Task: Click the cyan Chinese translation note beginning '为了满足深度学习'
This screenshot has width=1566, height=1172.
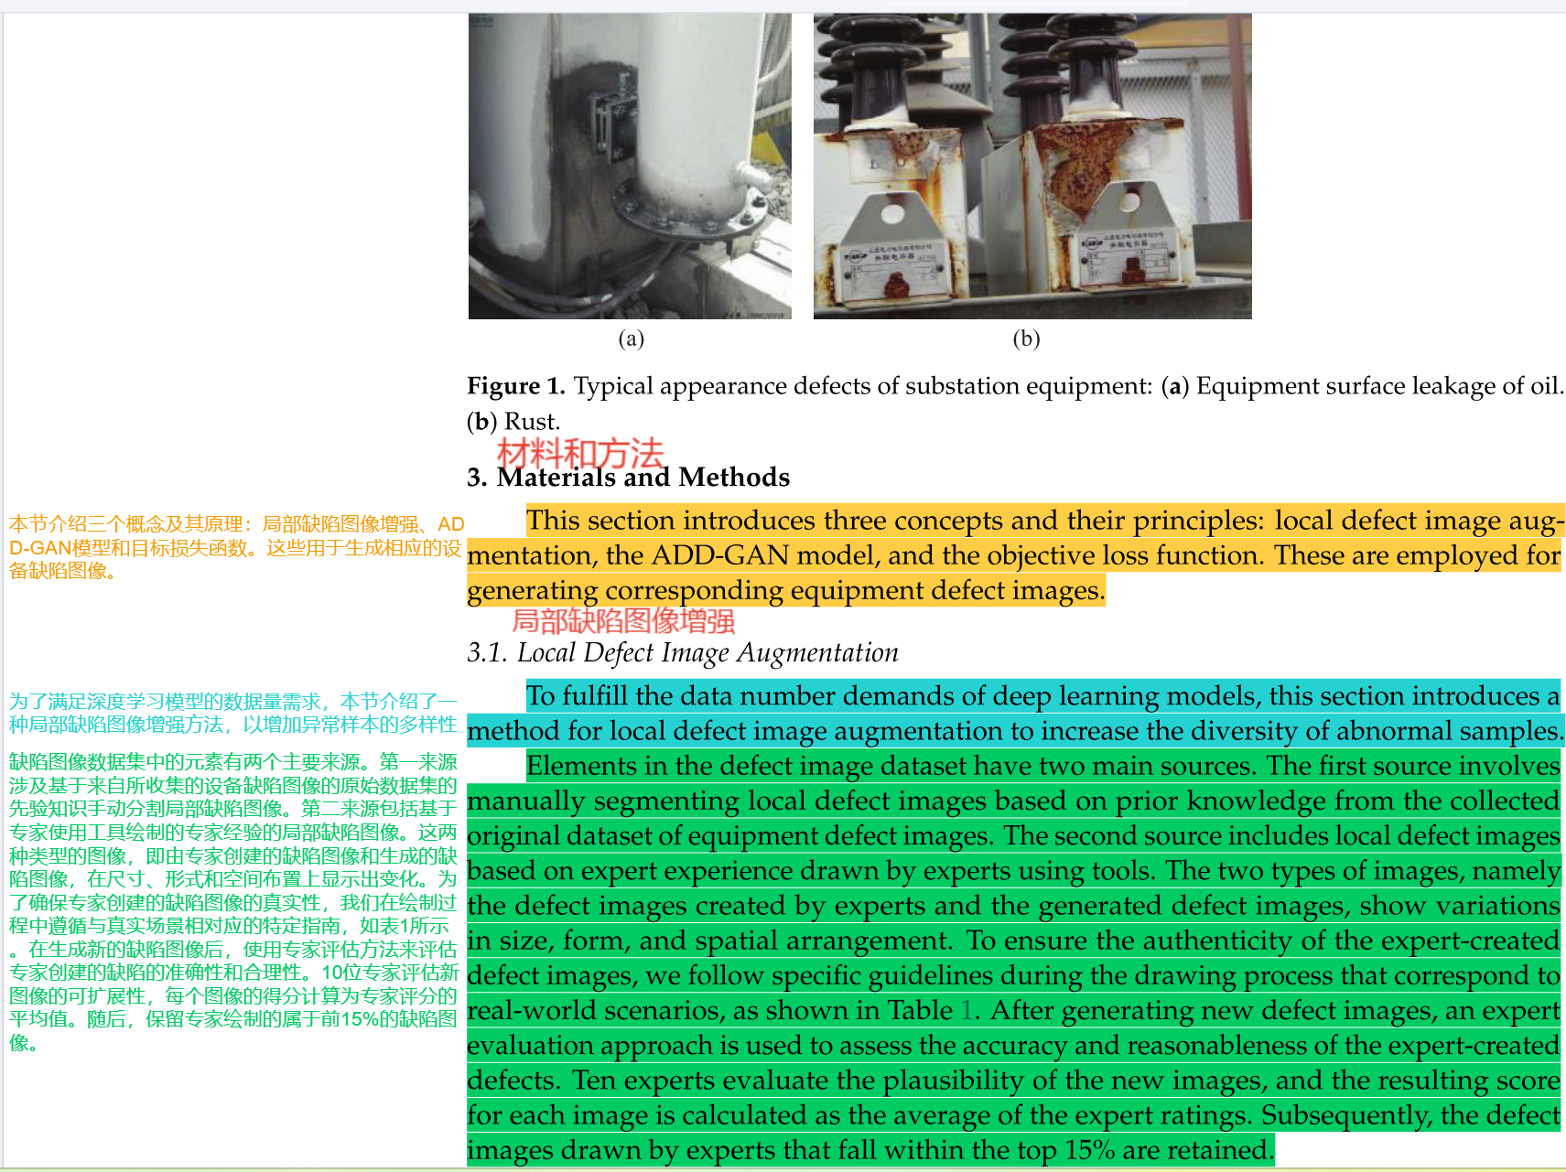Action: (x=232, y=713)
